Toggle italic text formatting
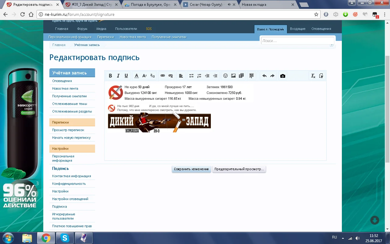390x244 pixels. tap(118, 76)
